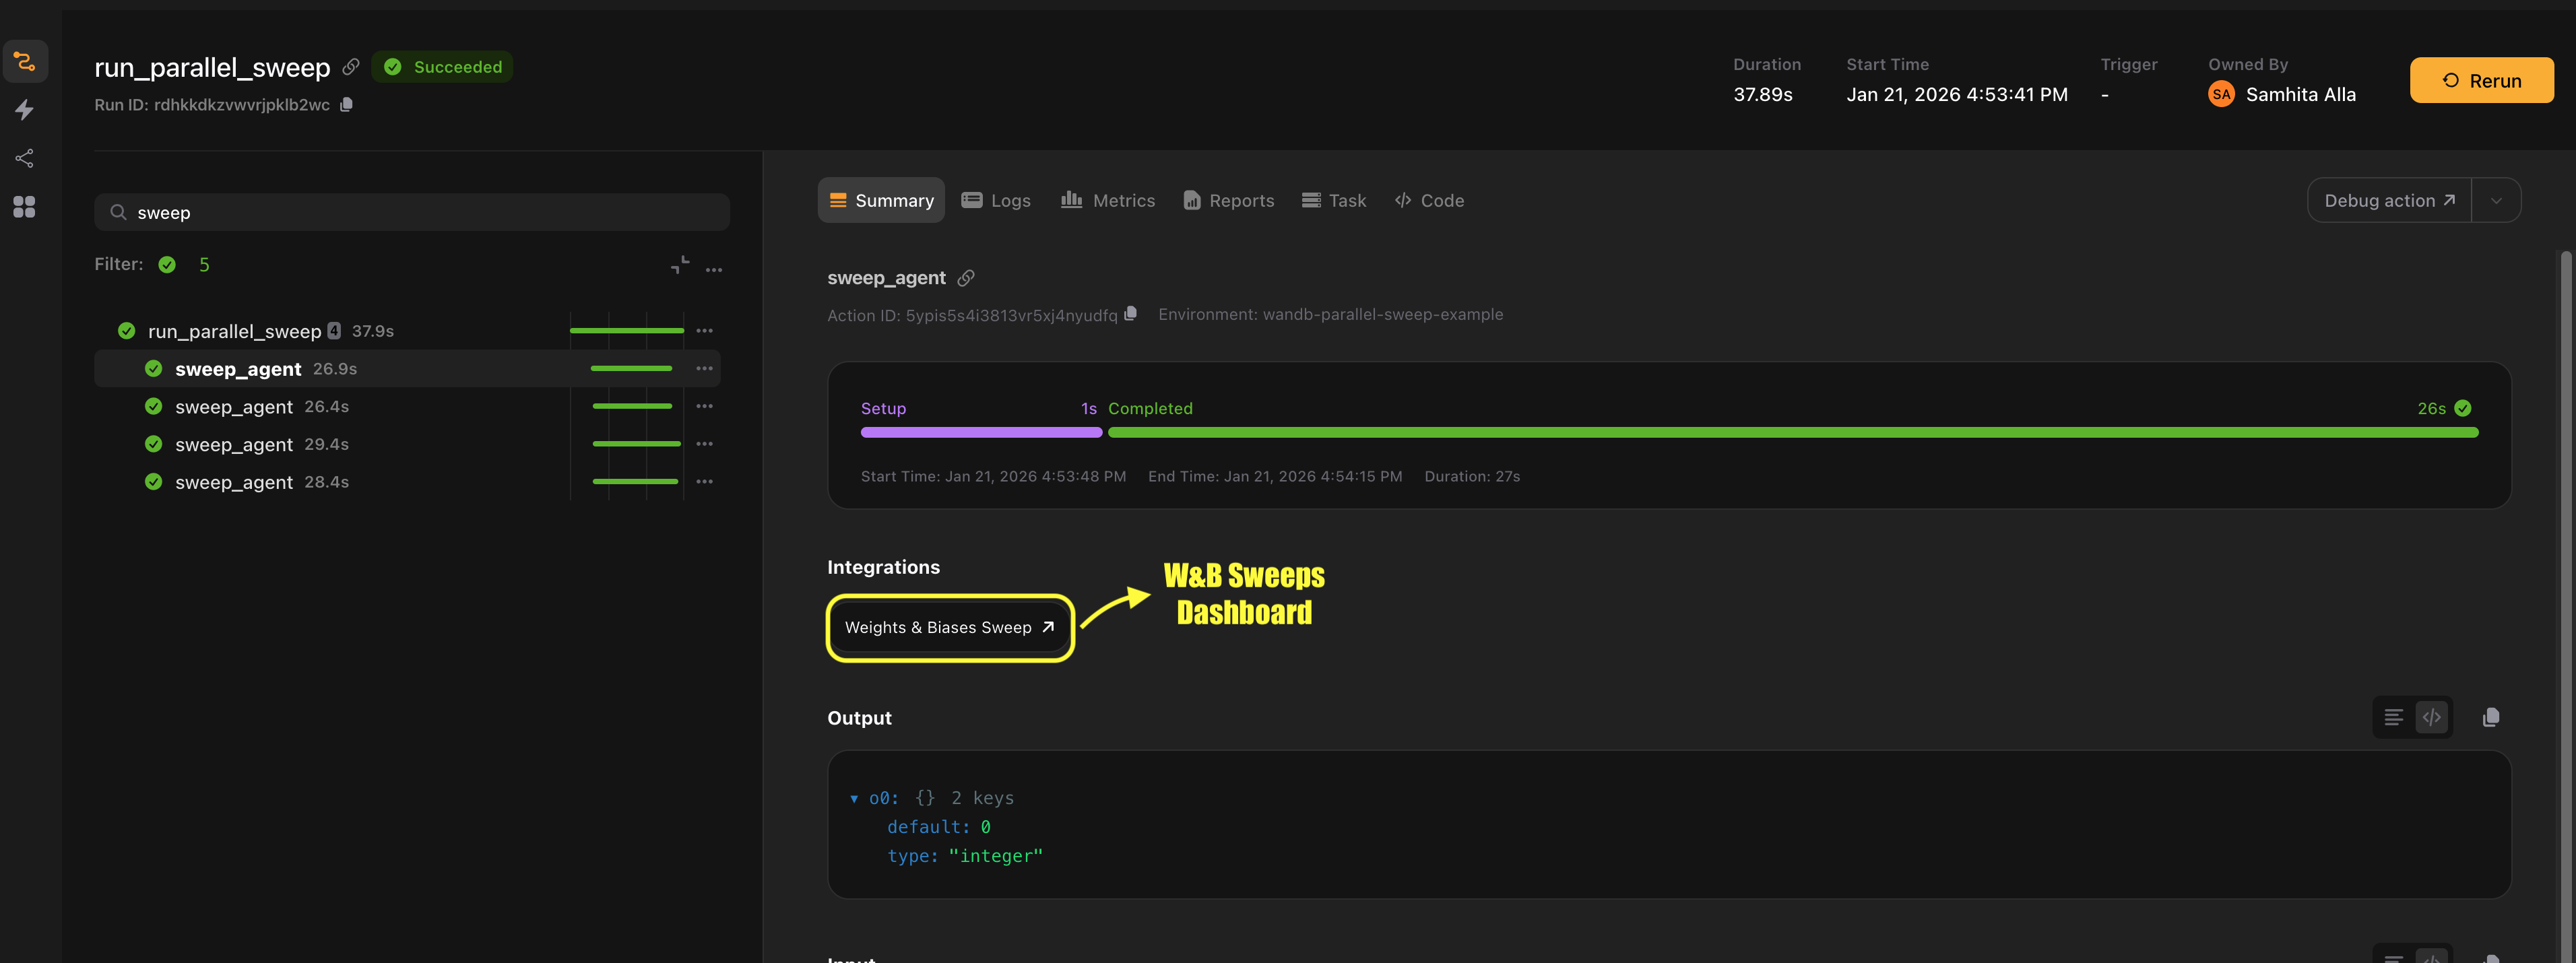Collapse the o0 output key
The width and height of the screenshot is (2576, 963).
tap(854, 799)
